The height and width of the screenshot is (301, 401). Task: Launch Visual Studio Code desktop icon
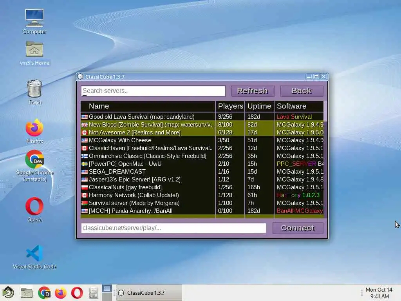[x=34, y=257]
